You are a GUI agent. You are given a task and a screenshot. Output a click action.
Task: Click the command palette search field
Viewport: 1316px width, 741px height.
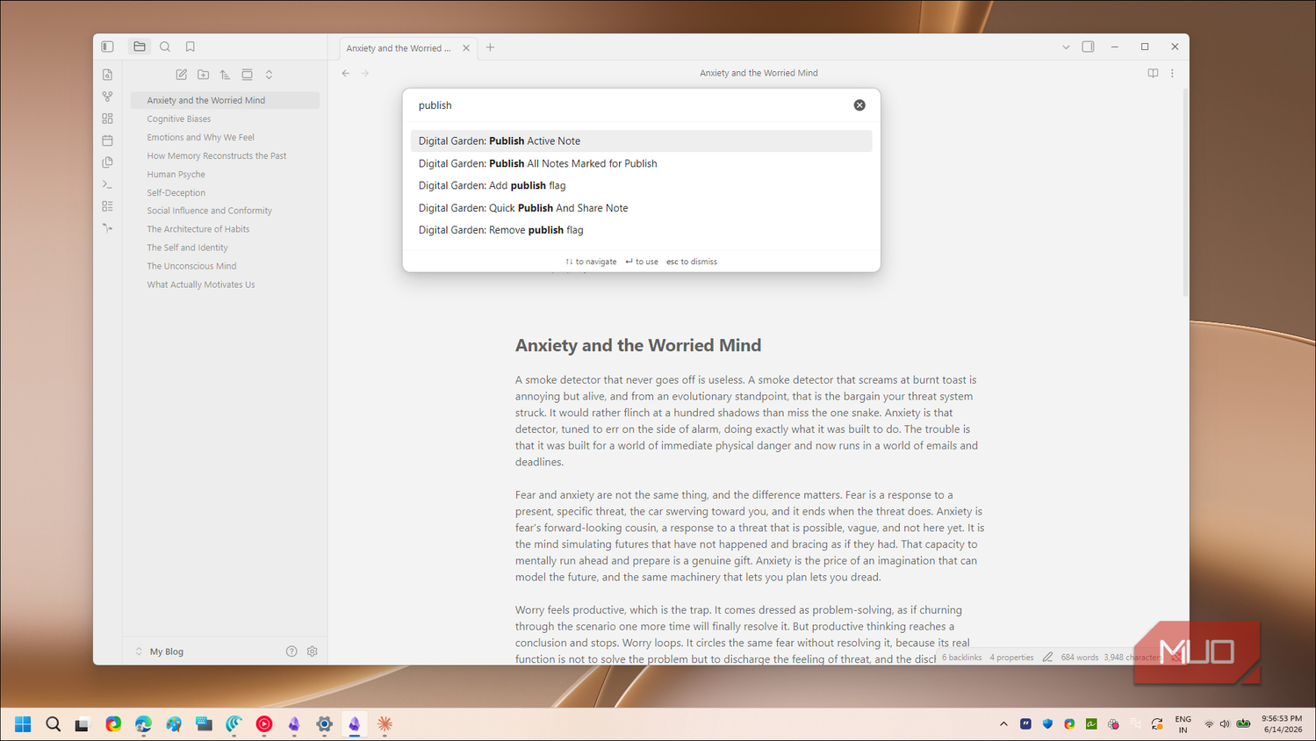pyautogui.click(x=632, y=105)
